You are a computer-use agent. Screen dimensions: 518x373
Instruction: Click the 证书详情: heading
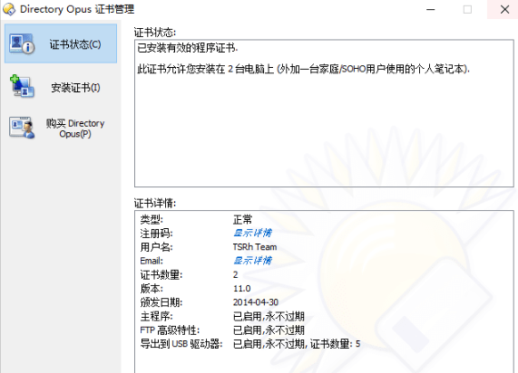click(155, 203)
